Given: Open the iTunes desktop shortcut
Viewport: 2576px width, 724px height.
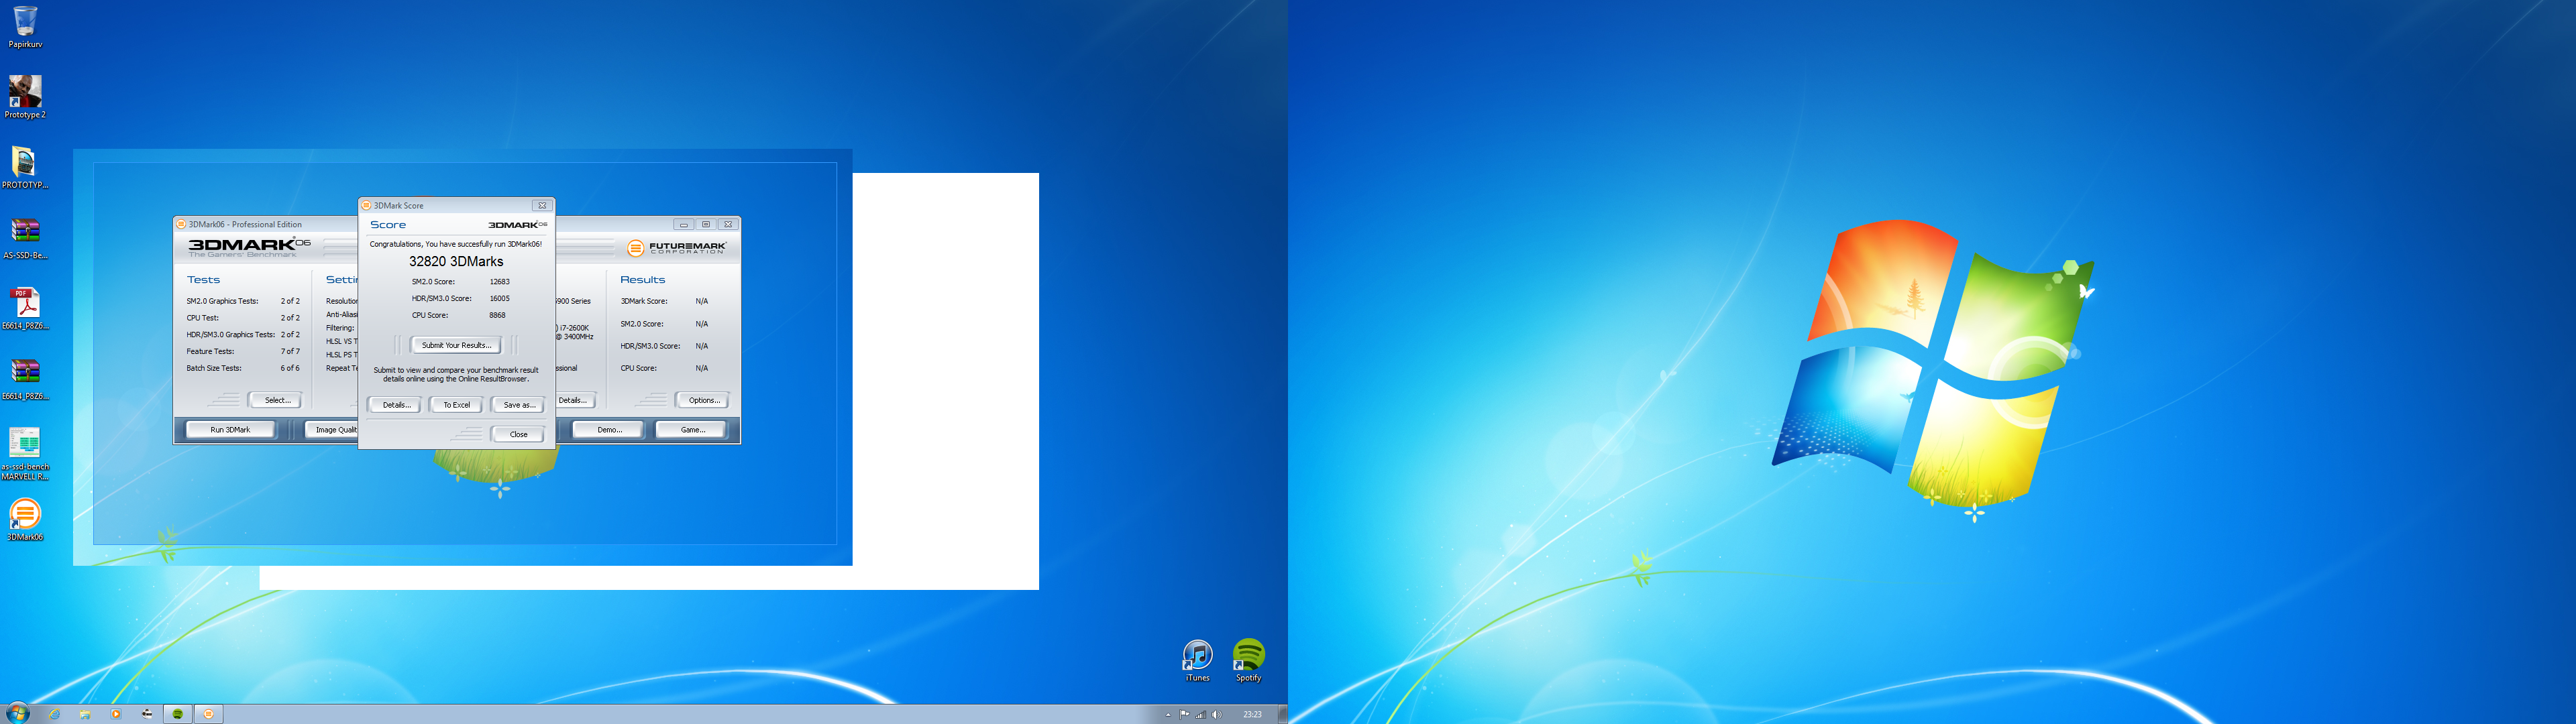Looking at the screenshot, I should (1197, 660).
